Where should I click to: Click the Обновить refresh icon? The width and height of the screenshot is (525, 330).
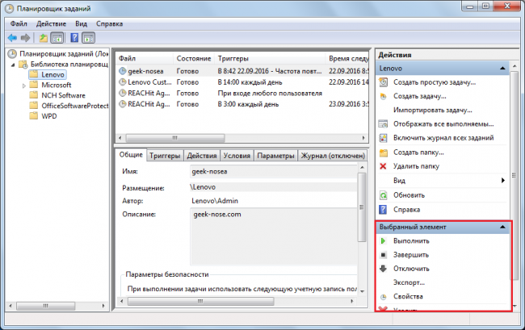coord(384,195)
